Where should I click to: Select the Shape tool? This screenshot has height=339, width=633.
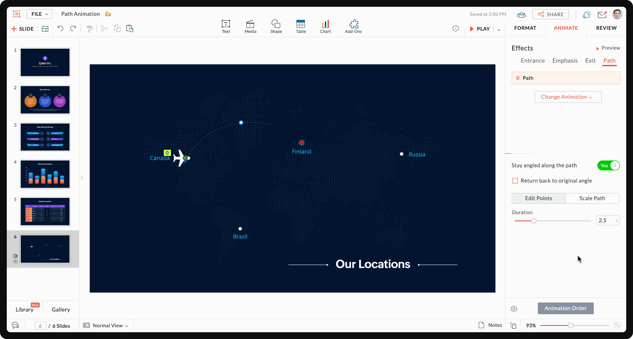pos(276,27)
